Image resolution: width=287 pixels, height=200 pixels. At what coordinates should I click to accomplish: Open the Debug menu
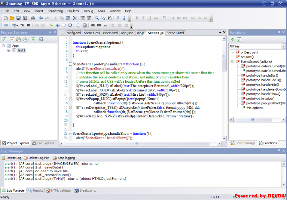pyautogui.click(x=89, y=11)
